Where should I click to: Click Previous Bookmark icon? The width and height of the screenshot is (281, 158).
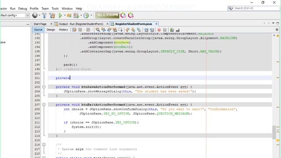pyautogui.click(x=127, y=30)
